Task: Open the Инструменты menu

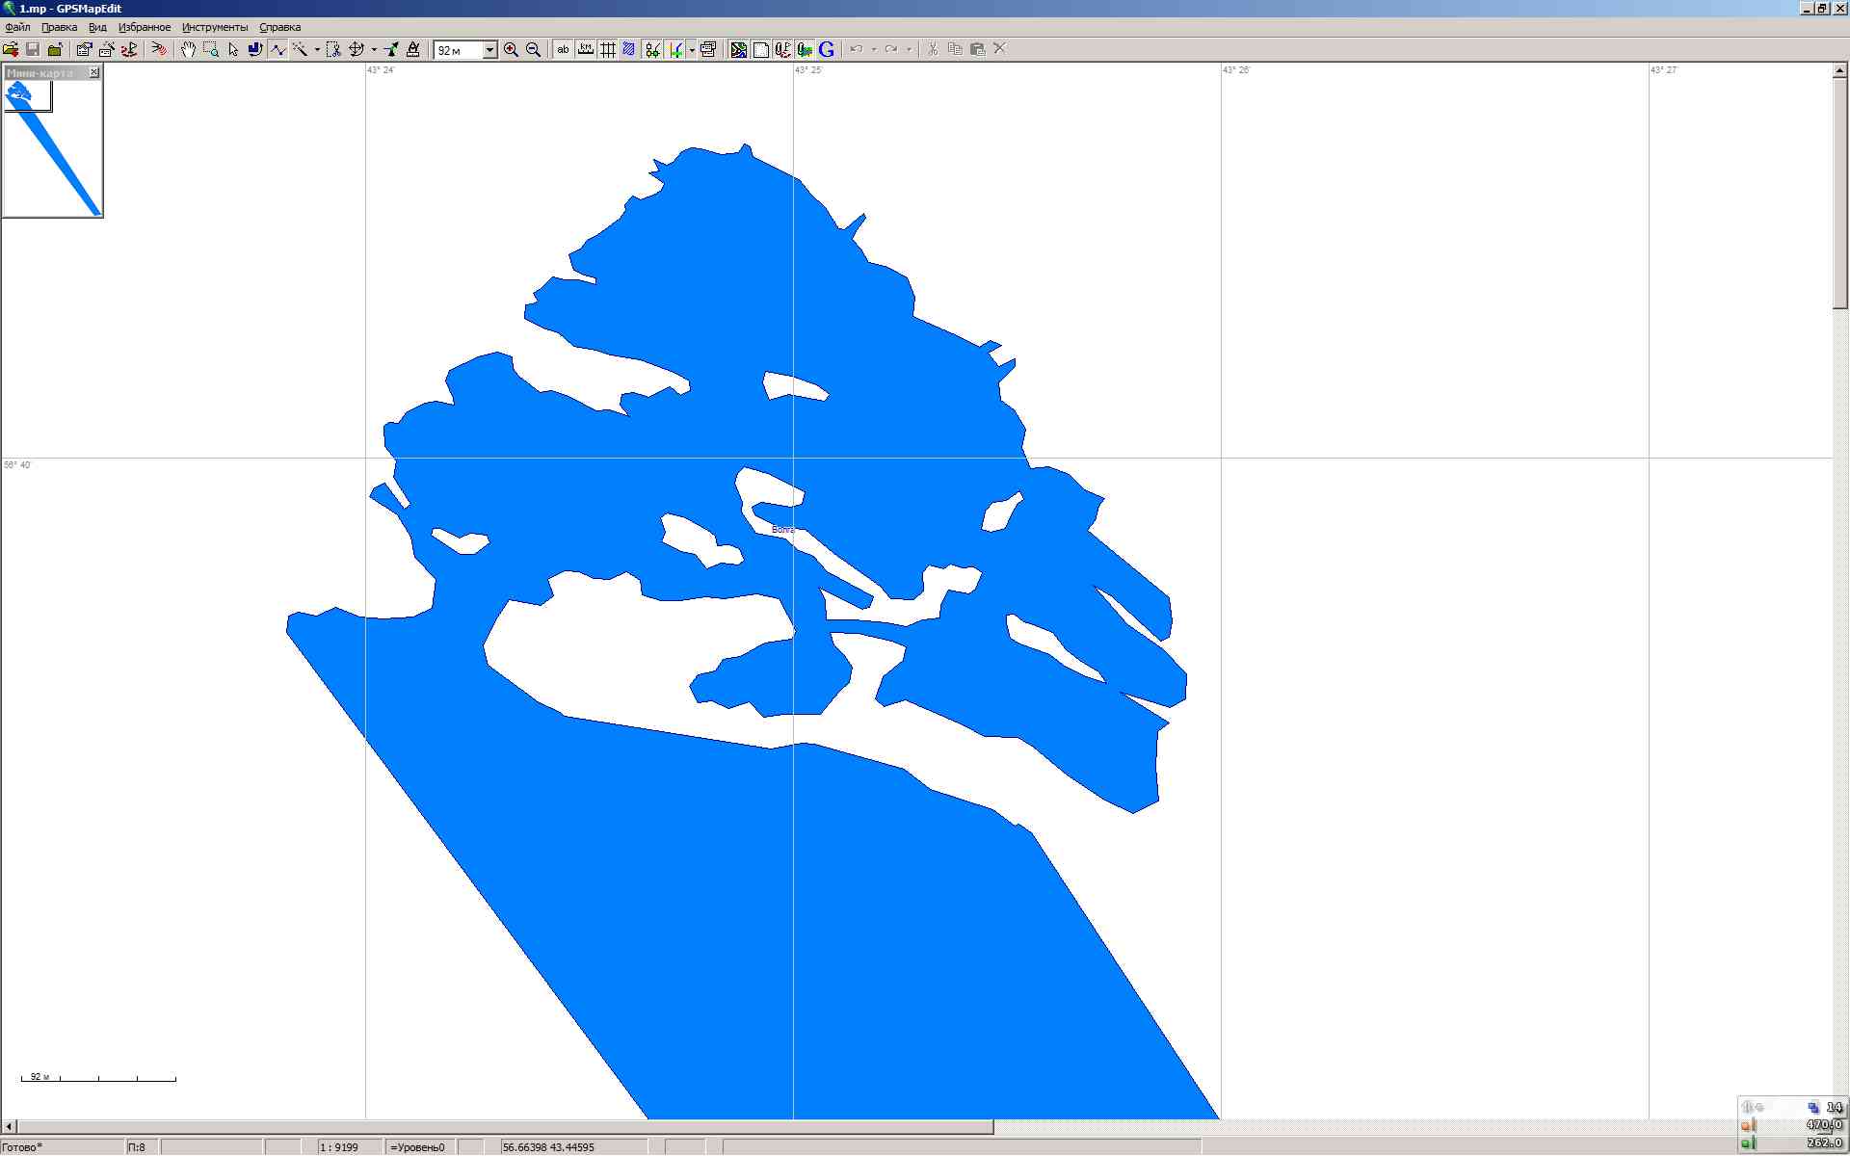Action: tap(214, 27)
